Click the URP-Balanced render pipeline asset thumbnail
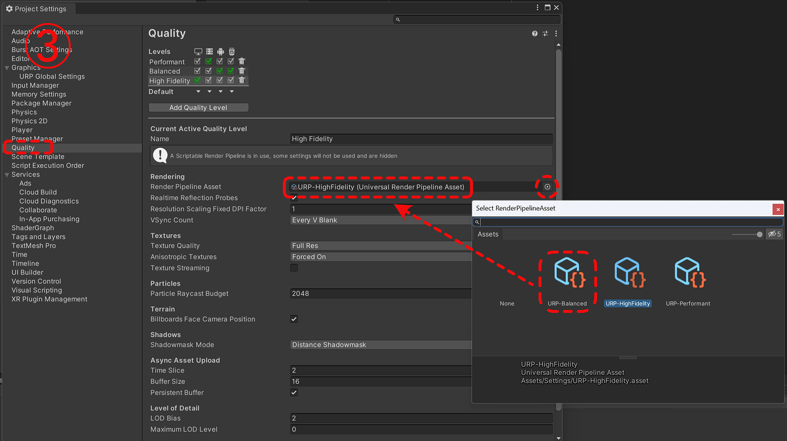The height and width of the screenshot is (441, 787). [x=567, y=272]
